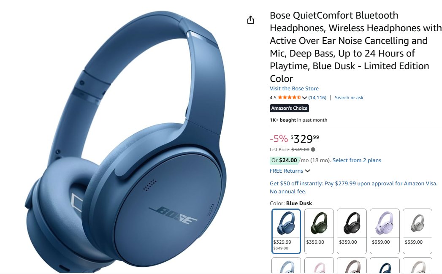Click the Amazon's Choice badge
442x274 pixels.
(289, 108)
